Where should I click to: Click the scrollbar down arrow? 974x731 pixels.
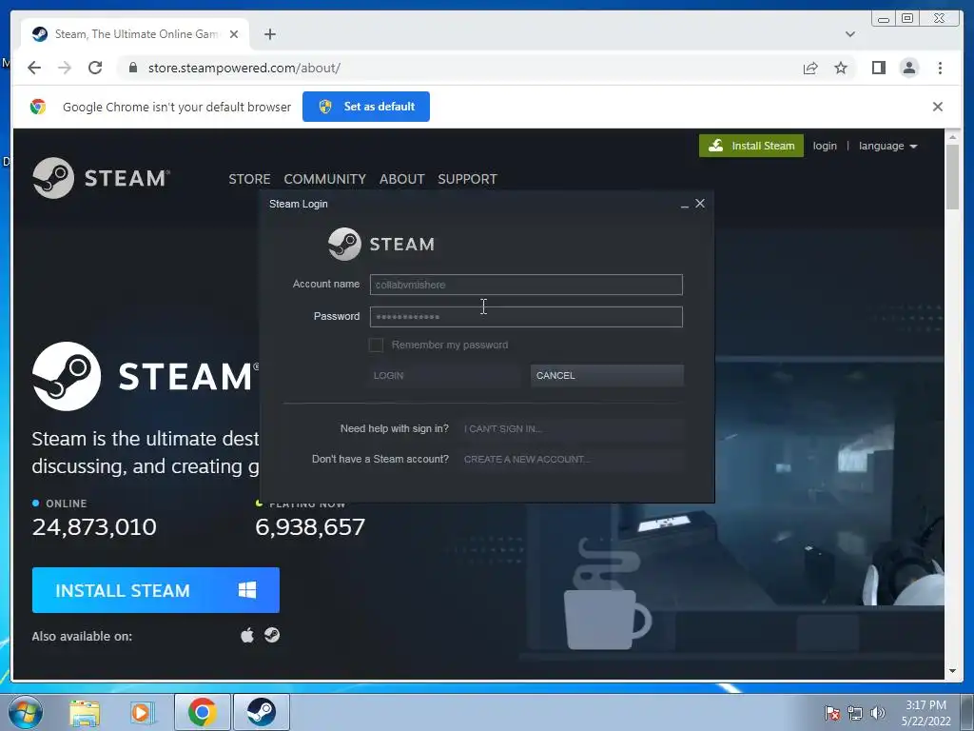952,671
